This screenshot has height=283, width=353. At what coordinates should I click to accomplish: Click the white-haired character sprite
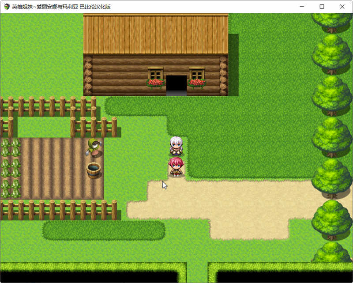click(176, 146)
